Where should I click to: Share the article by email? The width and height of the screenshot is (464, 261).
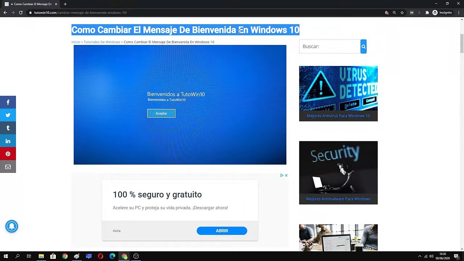point(8,167)
